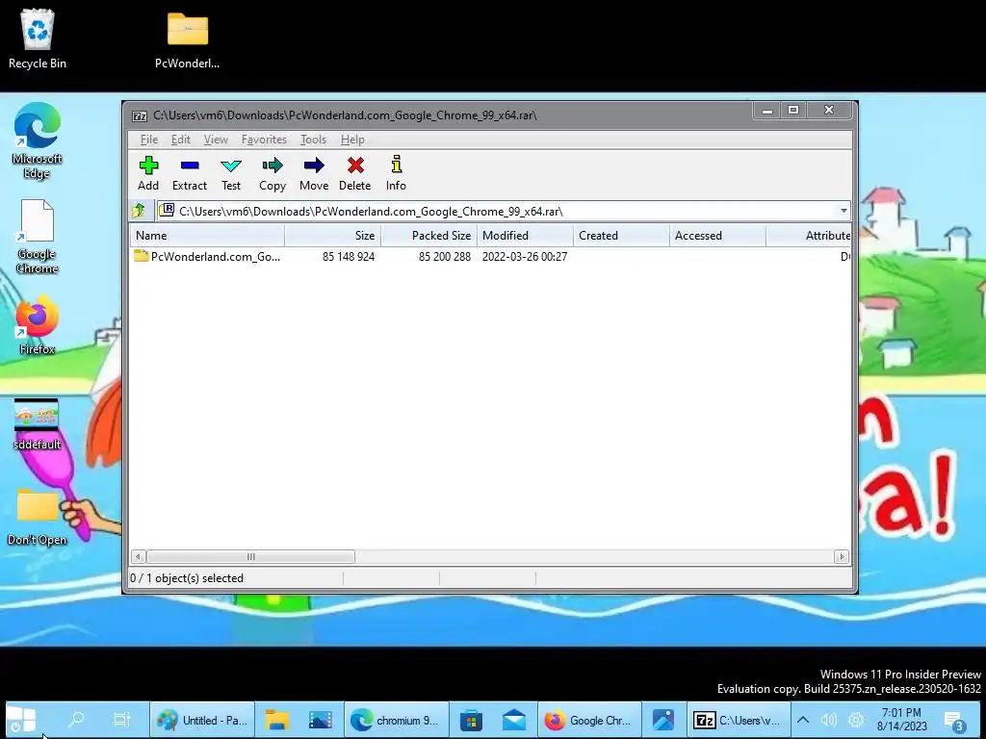
Task: Sort by the Size column header
Action: (x=332, y=236)
